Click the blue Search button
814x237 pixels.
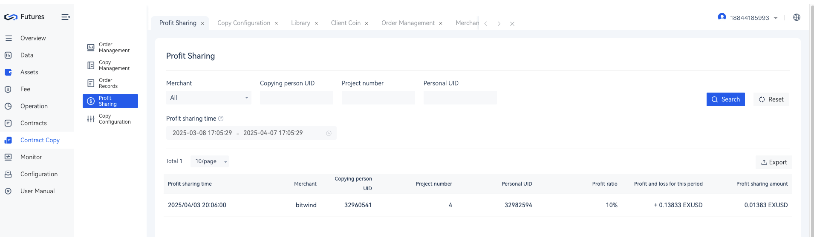point(725,99)
